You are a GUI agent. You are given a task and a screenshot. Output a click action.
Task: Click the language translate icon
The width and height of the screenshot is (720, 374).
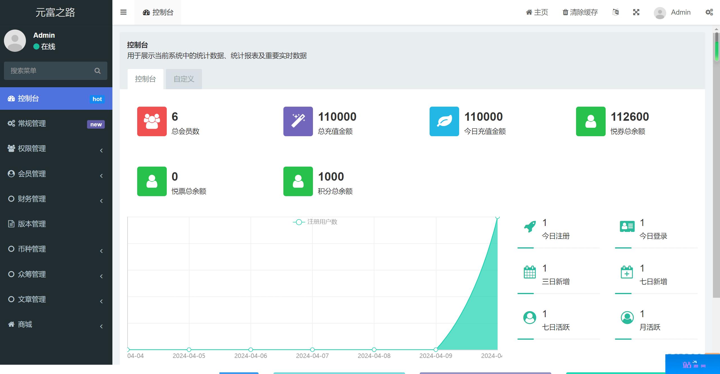(x=615, y=12)
